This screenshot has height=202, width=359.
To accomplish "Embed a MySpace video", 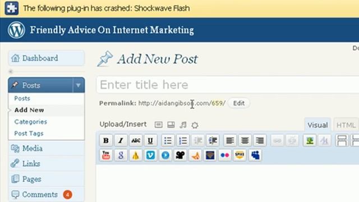I will (x=255, y=155).
